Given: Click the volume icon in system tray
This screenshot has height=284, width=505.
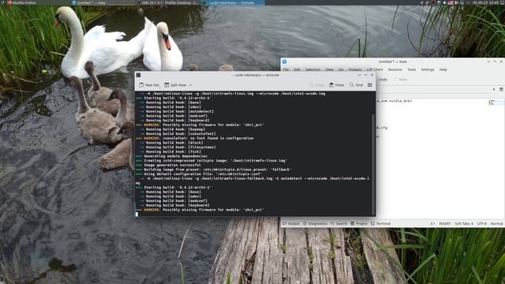Looking at the screenshot, I should coord(444,2).
